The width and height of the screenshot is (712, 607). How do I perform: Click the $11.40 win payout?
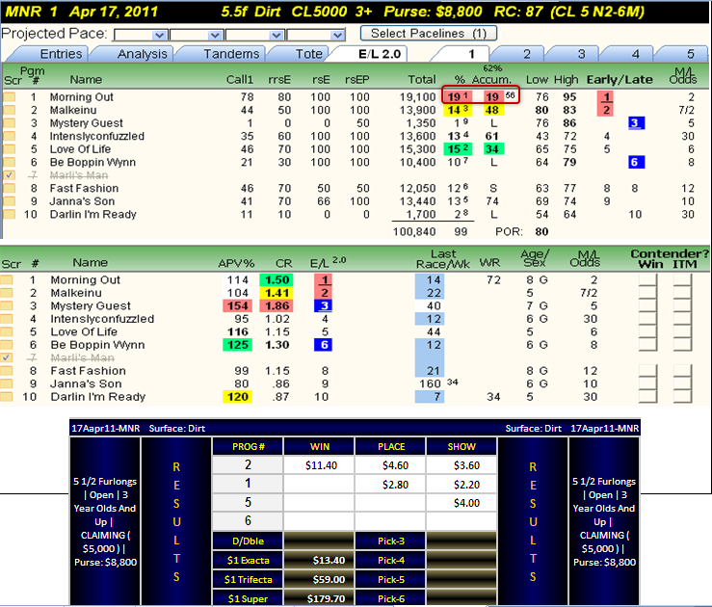pos(321,465)
